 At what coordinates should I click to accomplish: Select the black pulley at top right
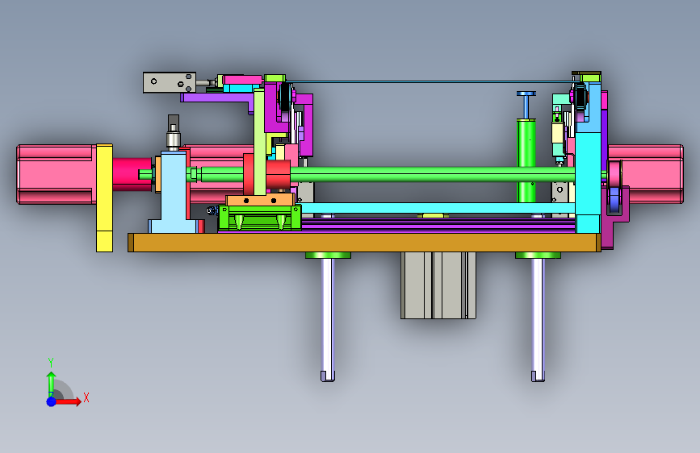(580, 97)
